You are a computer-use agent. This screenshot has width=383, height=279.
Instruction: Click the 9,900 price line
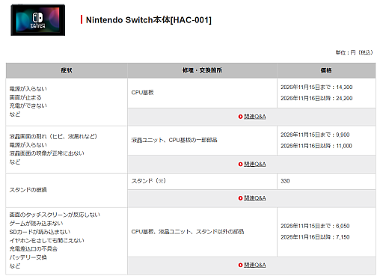tap(315, 135)
